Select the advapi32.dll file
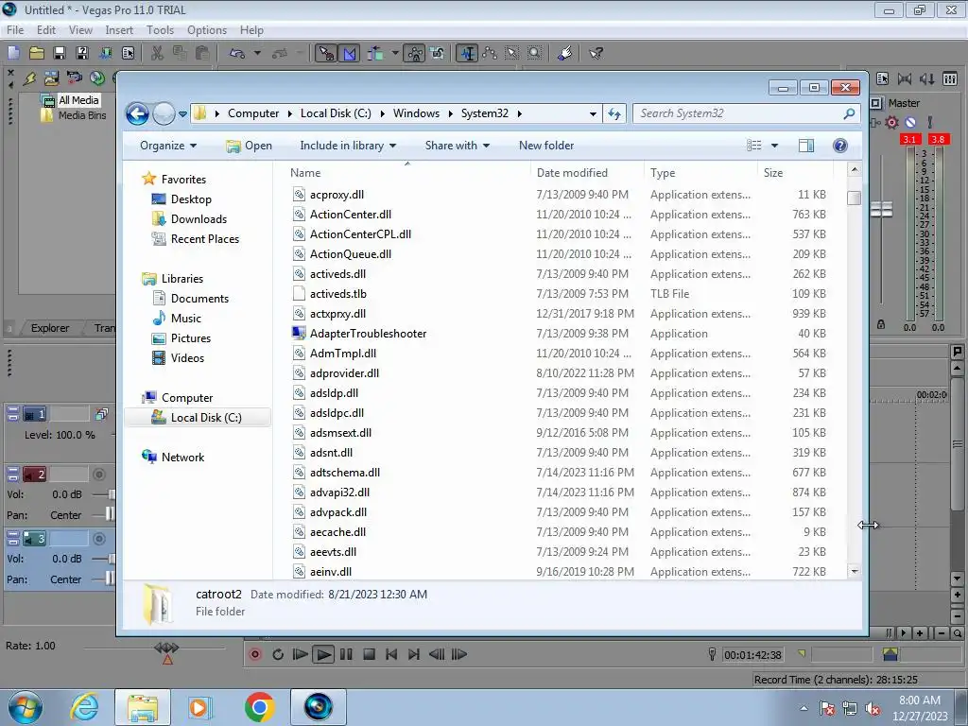This screenshot has height=726, width=968. [x=339, y=493]
